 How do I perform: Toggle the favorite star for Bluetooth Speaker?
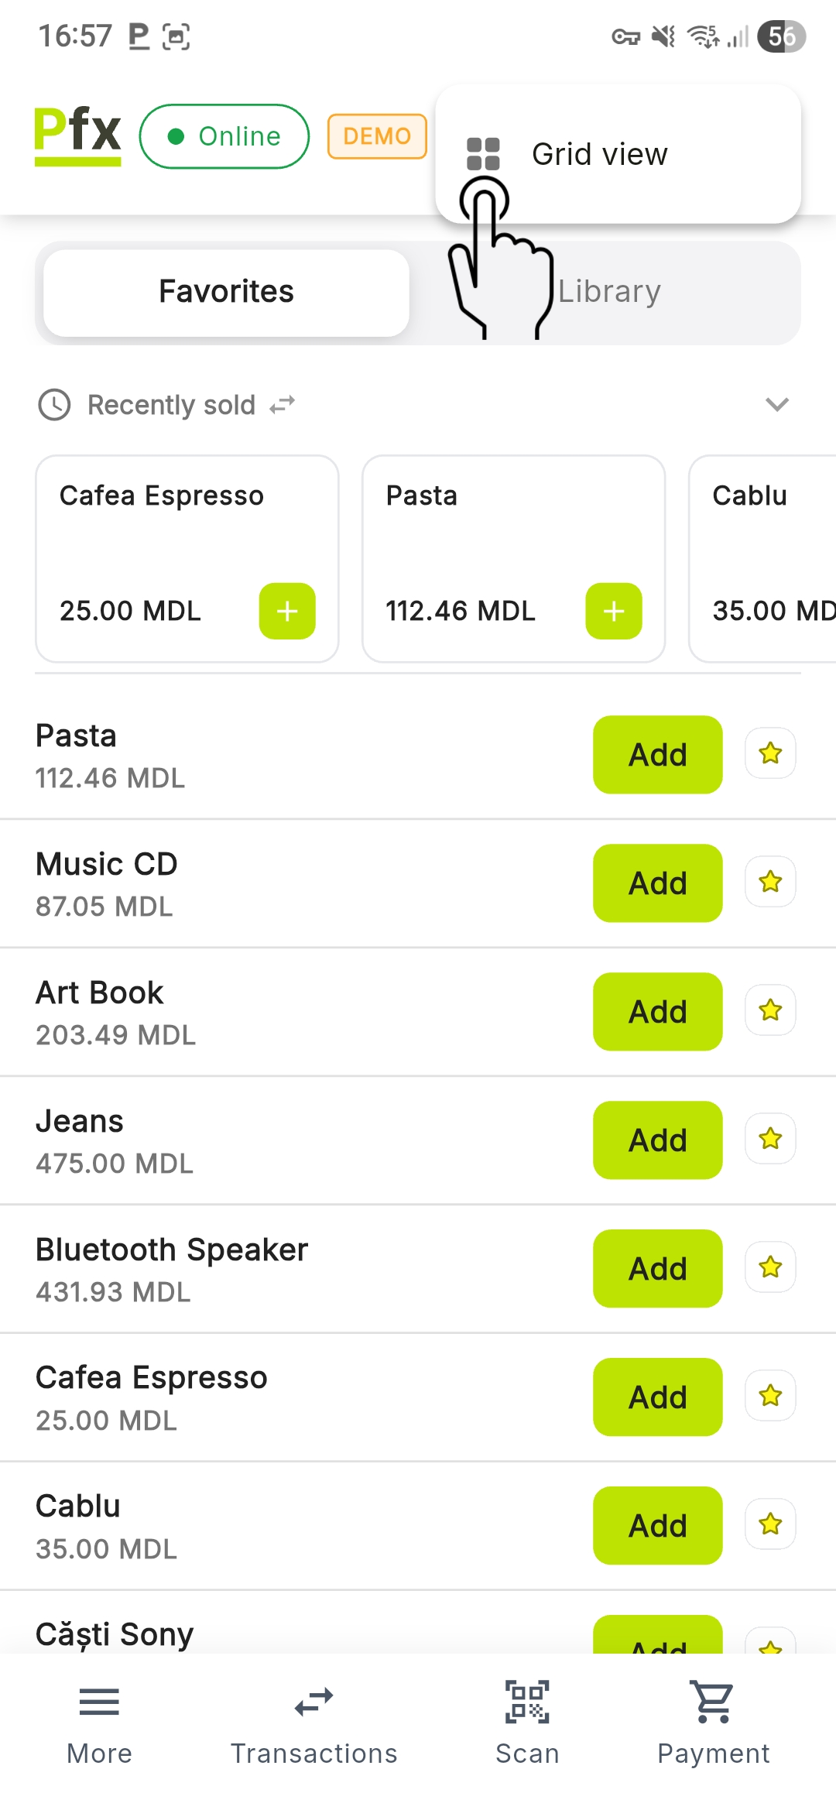pos(770,1267)
